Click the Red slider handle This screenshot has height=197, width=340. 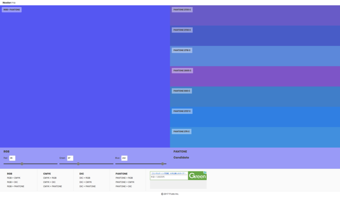(x=22, y=164)
